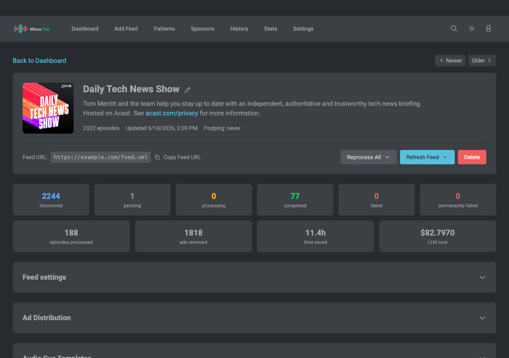This screenshot has width=509, height=358.
Task: Delete this feed
Action: point(472,157)
